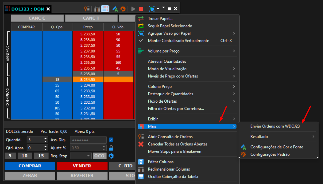The image size is (323, 184).
Task: Open Configurações Padrão in the submenu
Action: [x=278, y=154]
